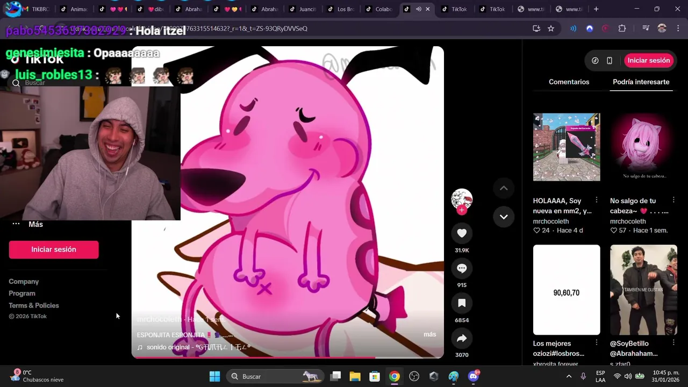The image size is (688, 387).
Task: Open mrchocoleth under the HOLAAAA card
Action: [551, 221]
